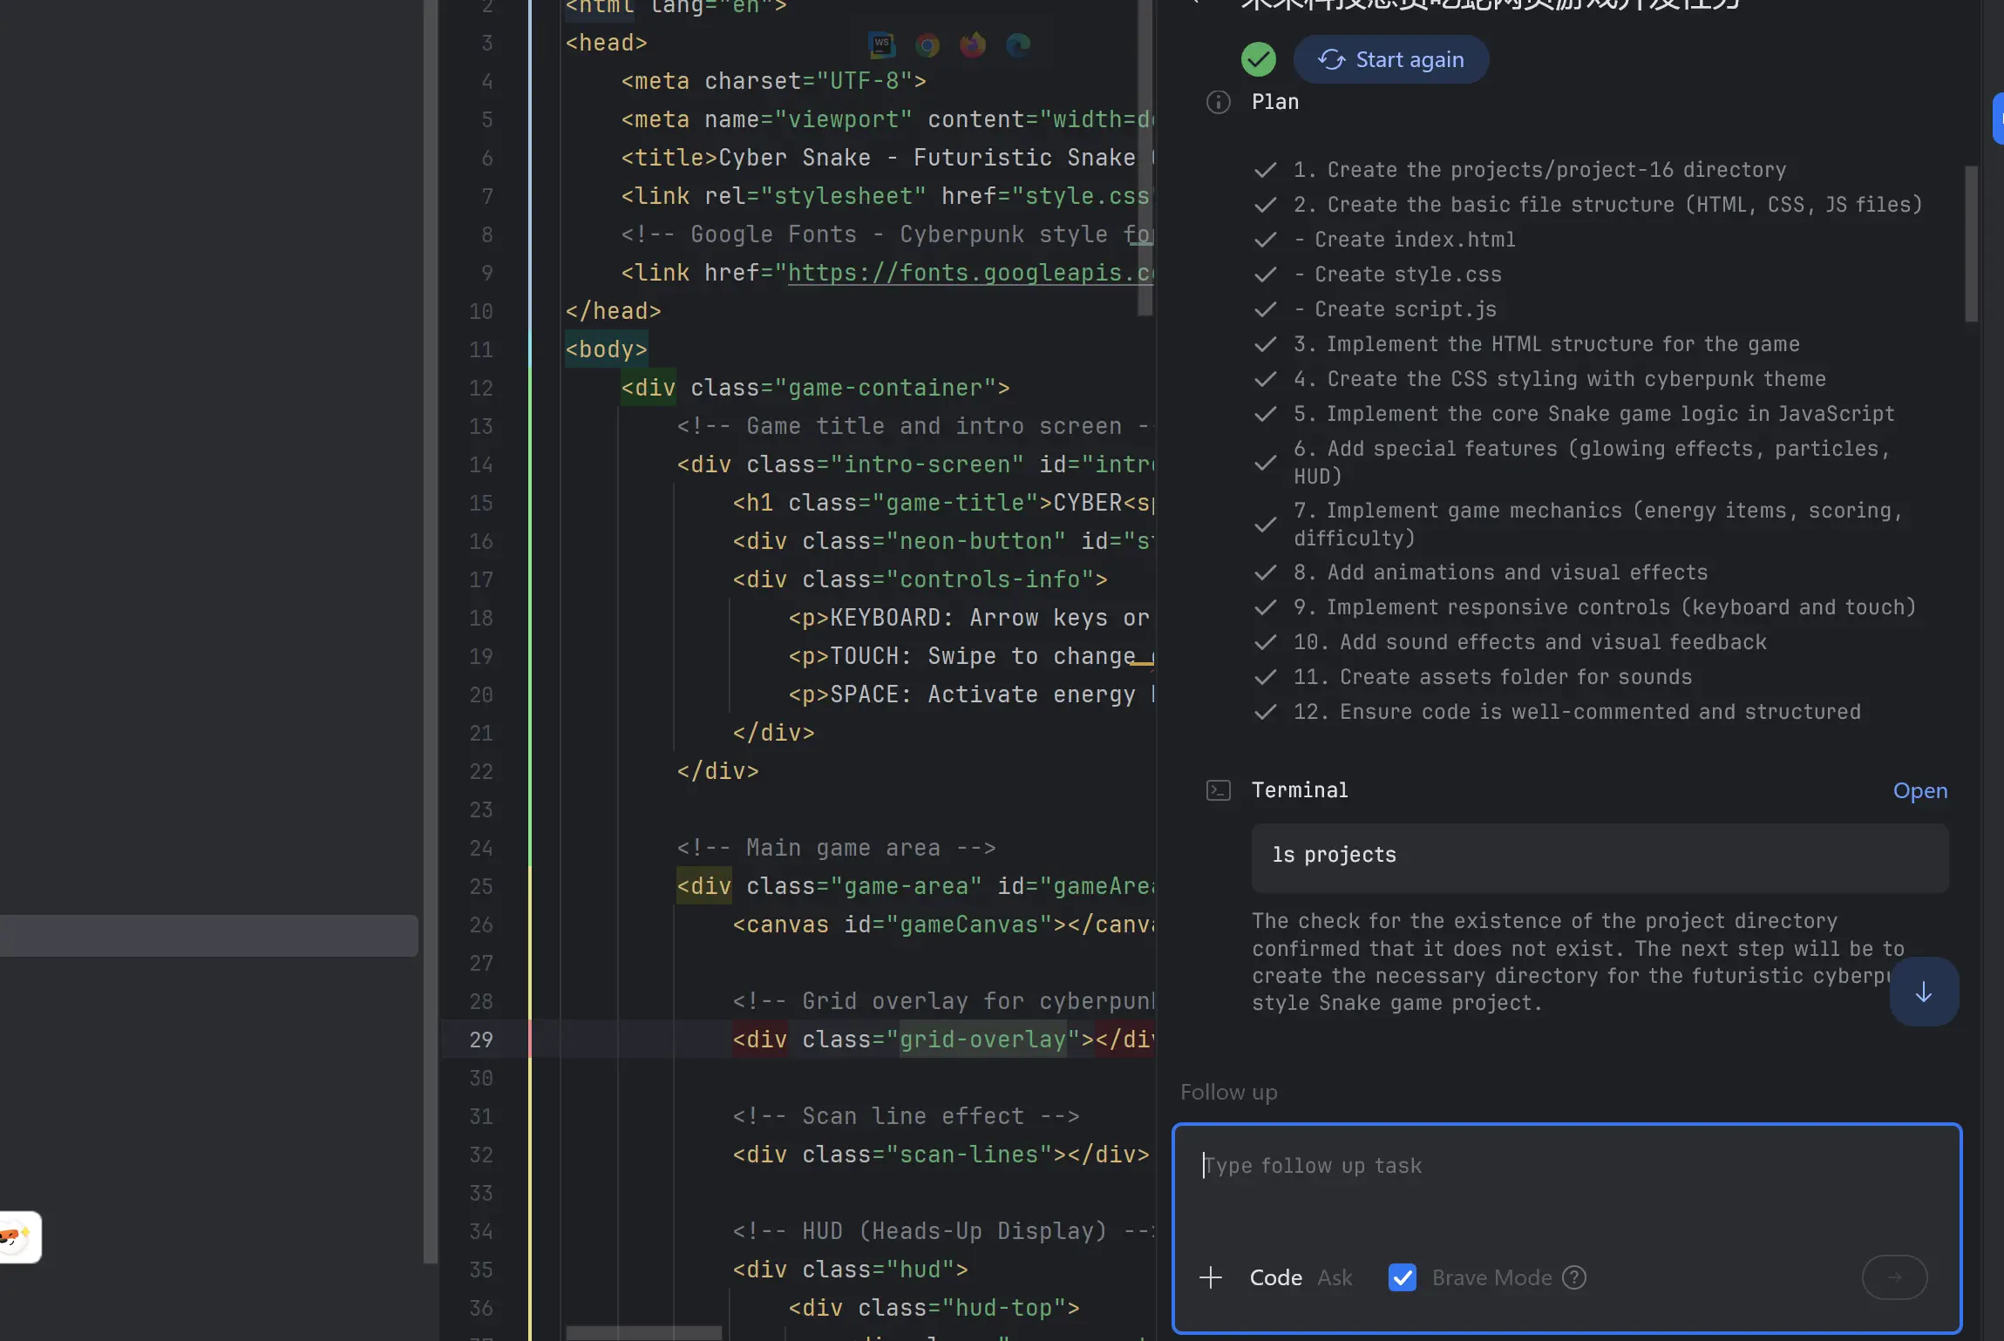Click checkmark of step 5 core Snake logic

[x=1265, y=414]
